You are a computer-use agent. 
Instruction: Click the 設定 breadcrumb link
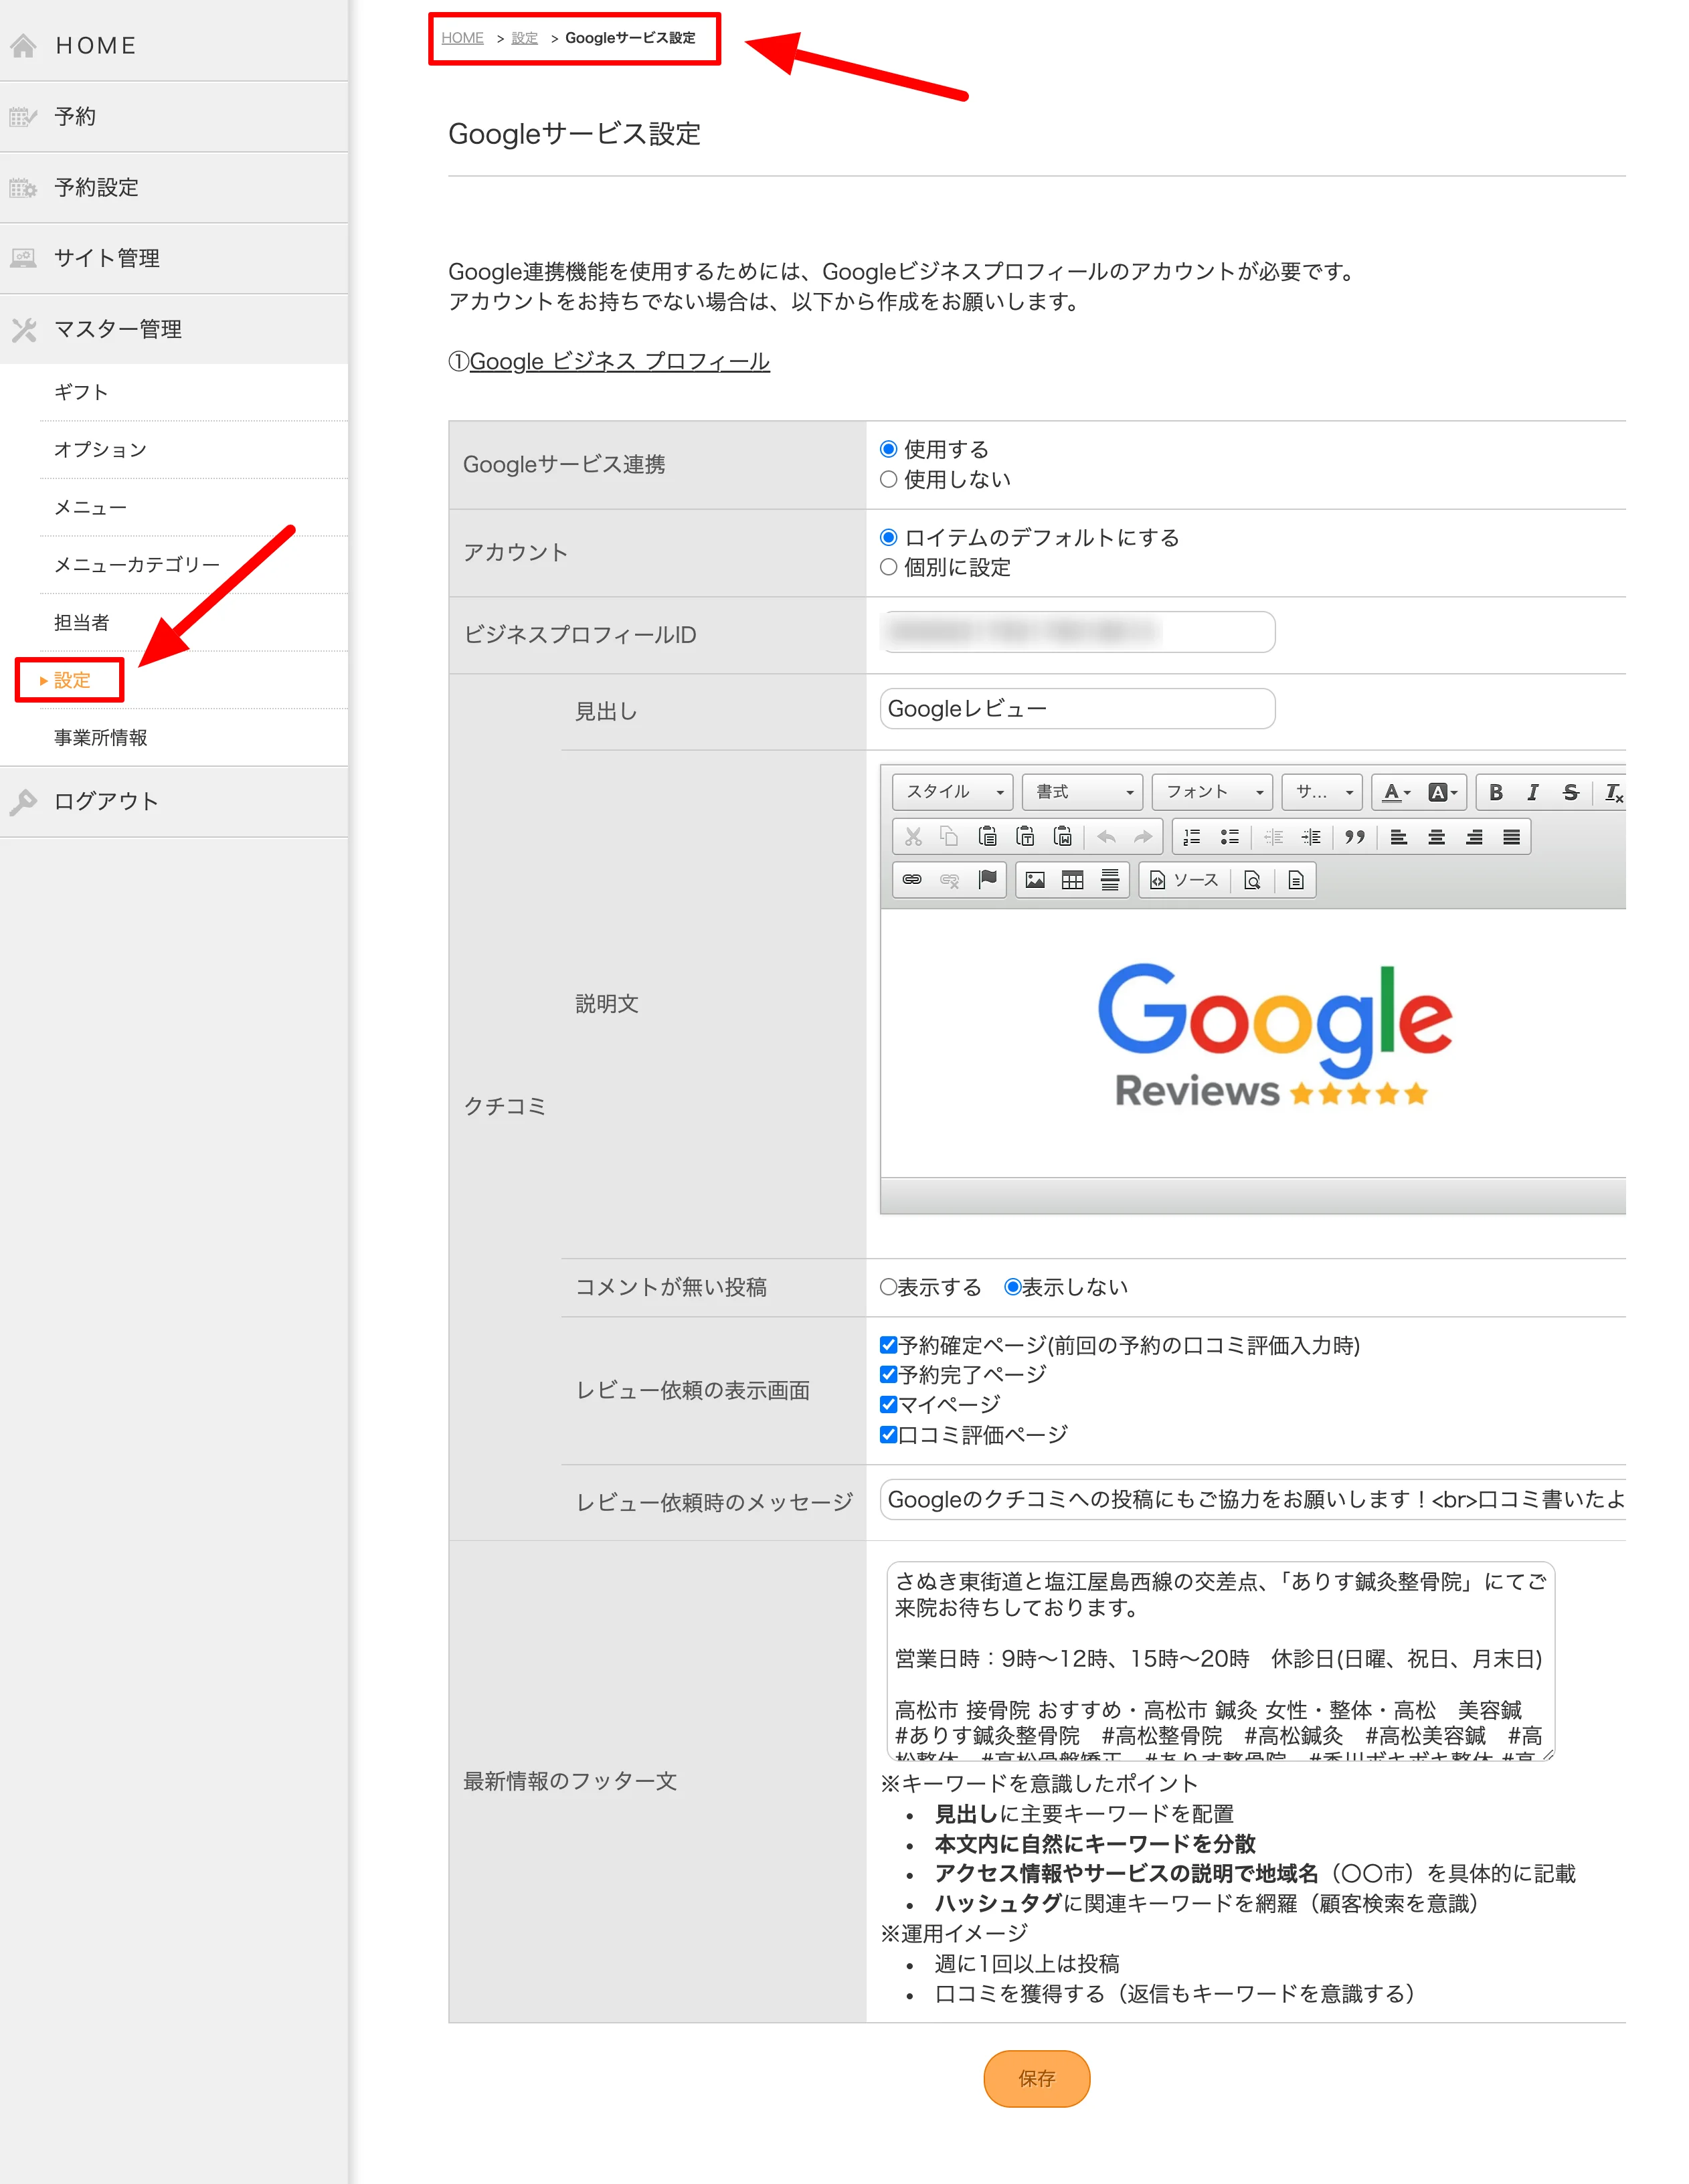tap(524, 38)
